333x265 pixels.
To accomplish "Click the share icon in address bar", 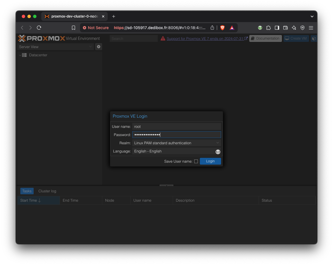I will coord(212,28).
